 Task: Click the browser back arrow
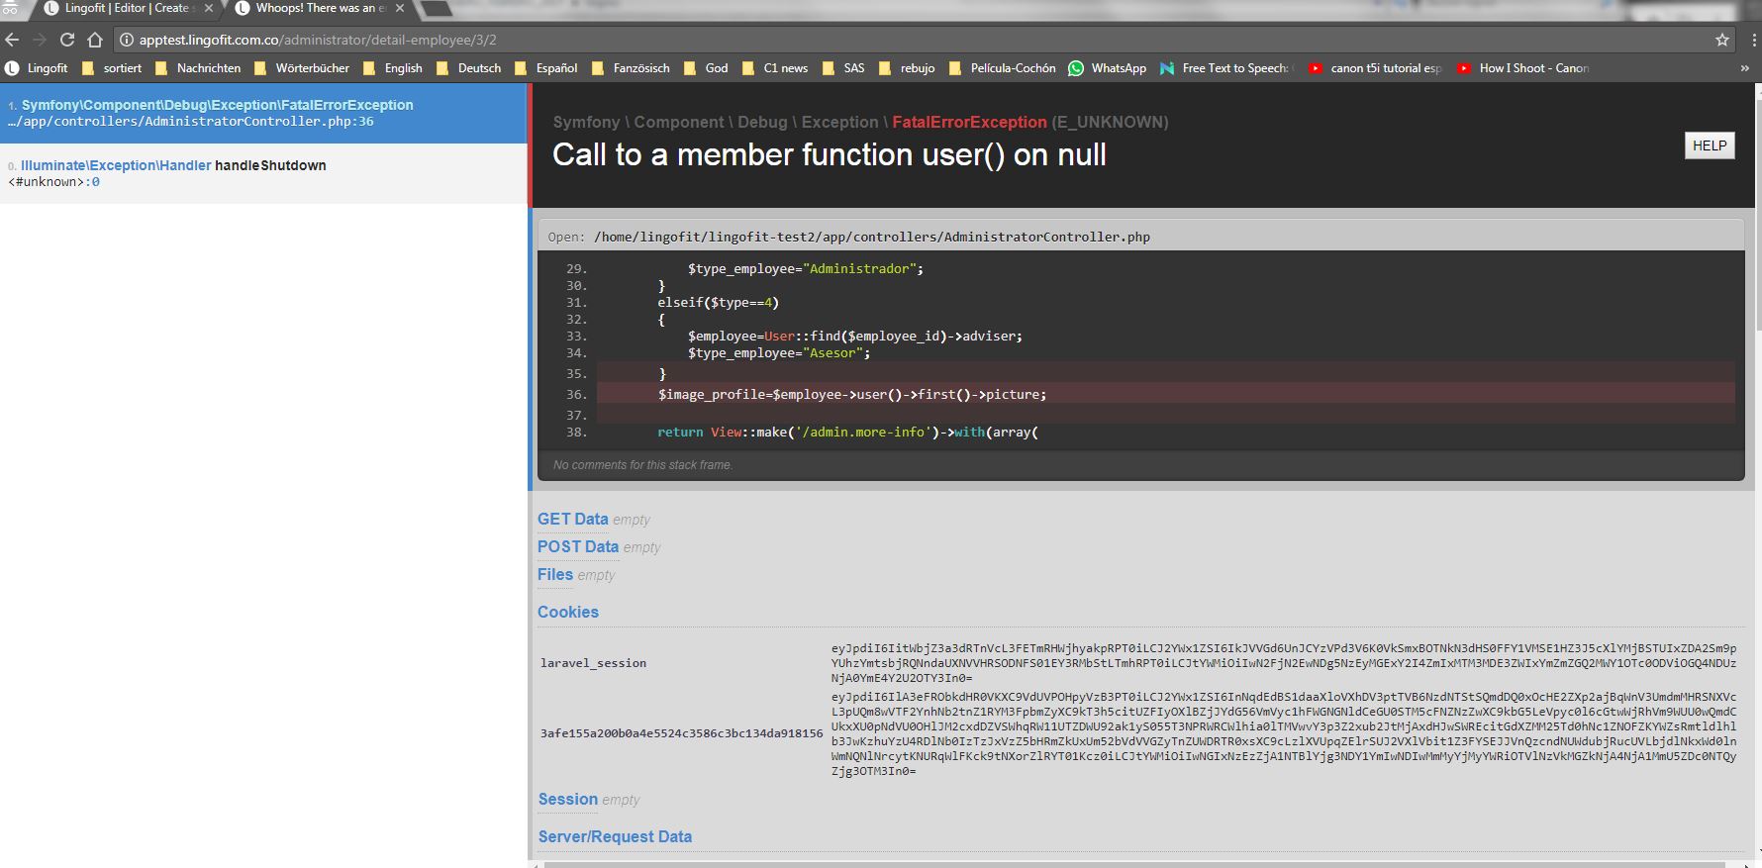coord(13,40)
